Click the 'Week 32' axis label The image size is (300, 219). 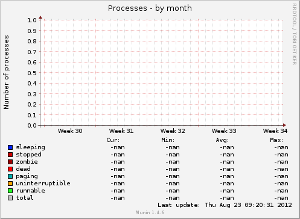click(x=173, y=131)
